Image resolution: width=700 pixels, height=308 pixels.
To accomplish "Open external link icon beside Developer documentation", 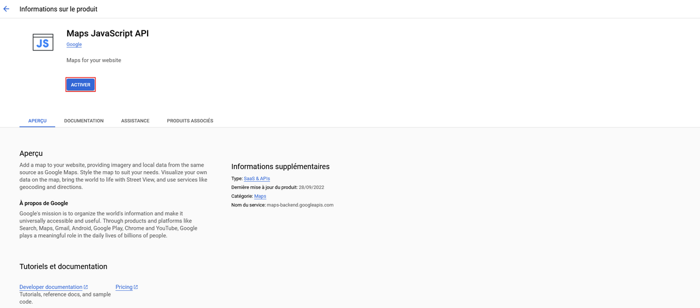I will 86,287.
